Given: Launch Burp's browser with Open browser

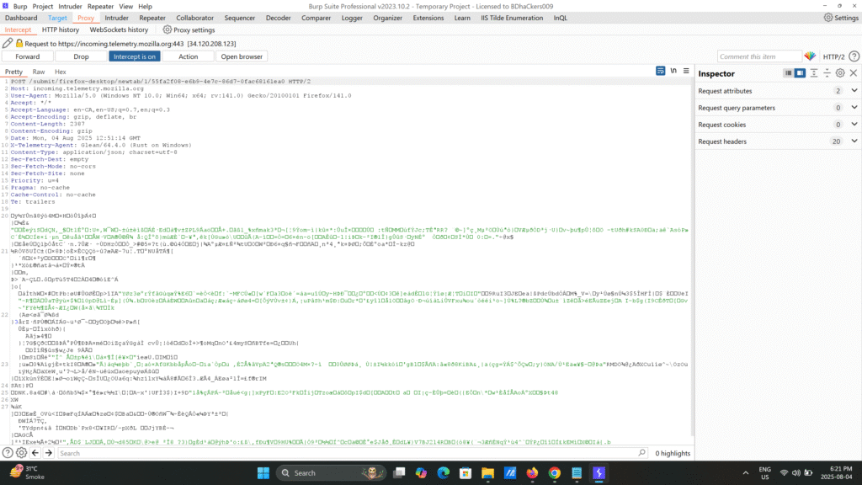Looking at the screenshot, I should coord(242,56).
